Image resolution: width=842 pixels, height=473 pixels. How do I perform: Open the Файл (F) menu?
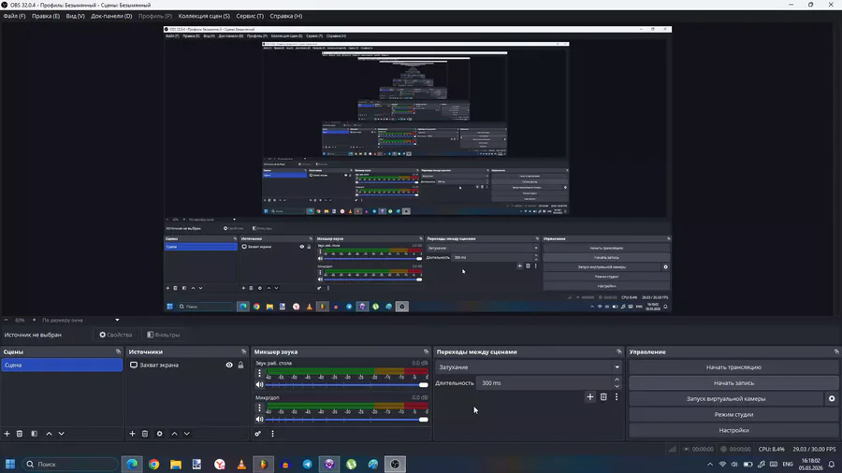click(x=14, y=16)
